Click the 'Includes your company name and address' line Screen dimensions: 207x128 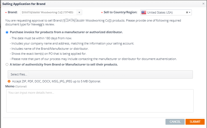click(72, 43)
